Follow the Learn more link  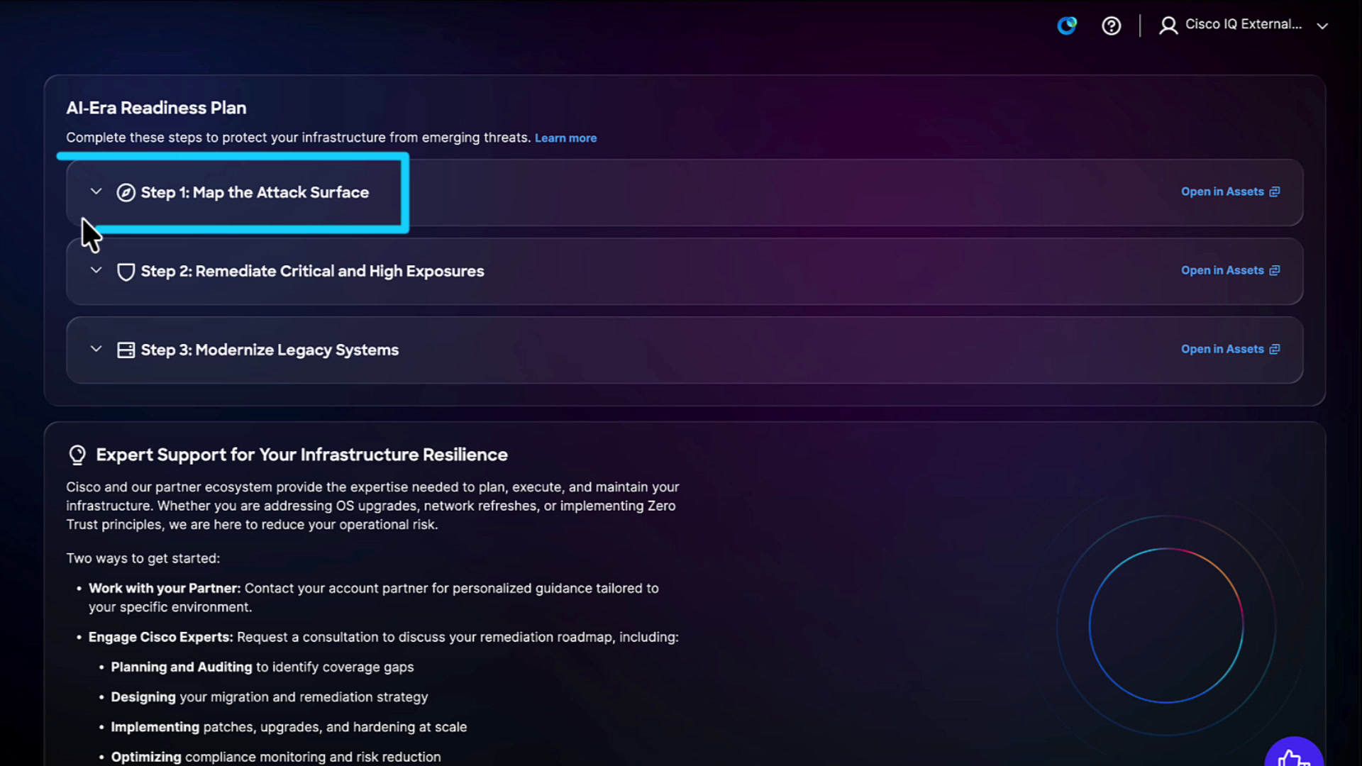pyautogui.click(x=565, y=138)
